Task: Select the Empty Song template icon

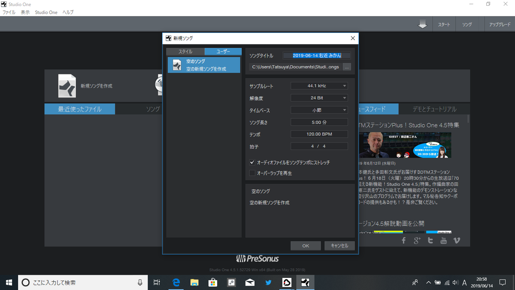Action: click(176, 65)
